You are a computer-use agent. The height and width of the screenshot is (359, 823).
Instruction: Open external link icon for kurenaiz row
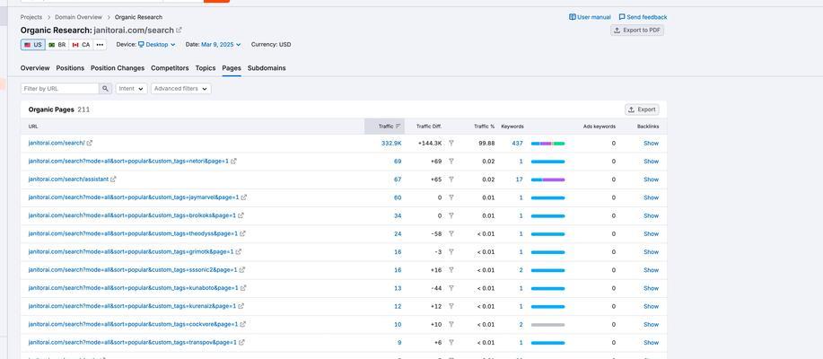241,306
